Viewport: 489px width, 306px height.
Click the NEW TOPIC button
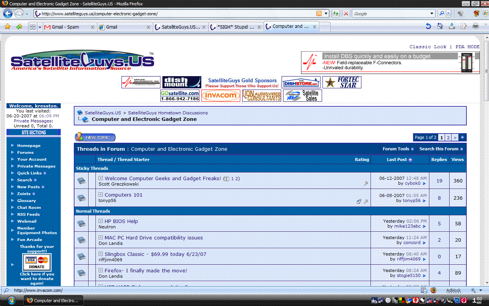pos(95,137)
